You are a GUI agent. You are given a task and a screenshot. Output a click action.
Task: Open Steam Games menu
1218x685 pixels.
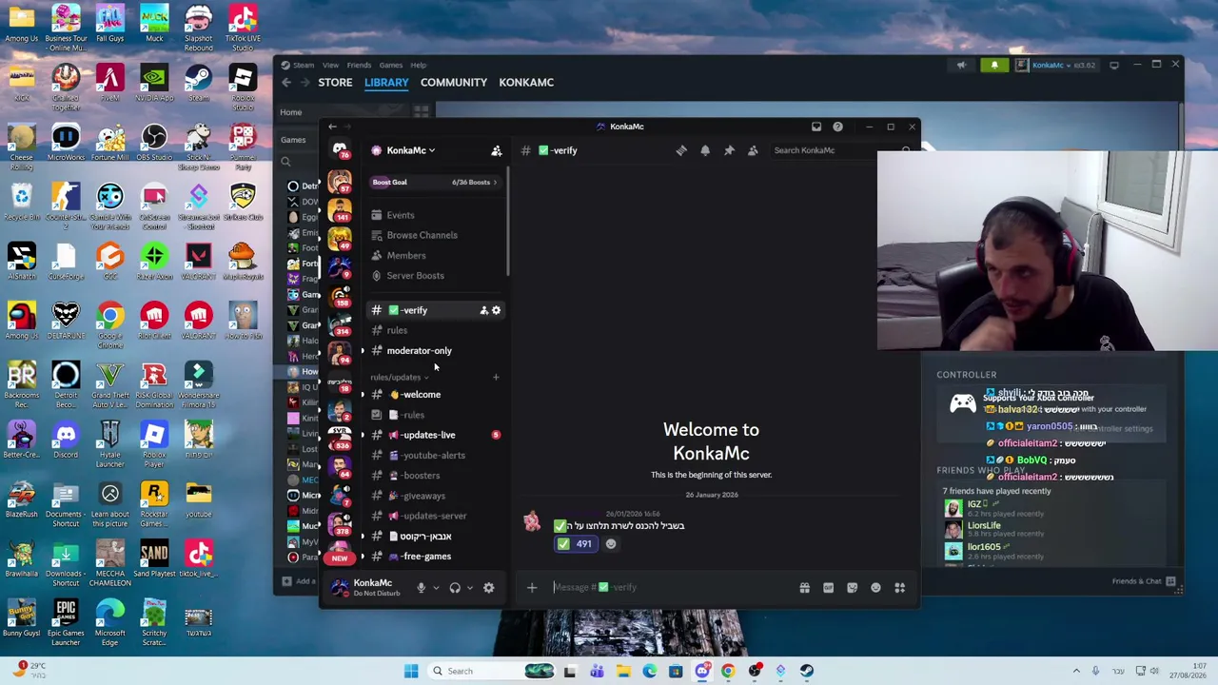click(390, 65)
